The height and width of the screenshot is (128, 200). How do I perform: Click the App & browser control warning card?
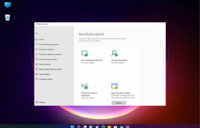click(123, 93)
